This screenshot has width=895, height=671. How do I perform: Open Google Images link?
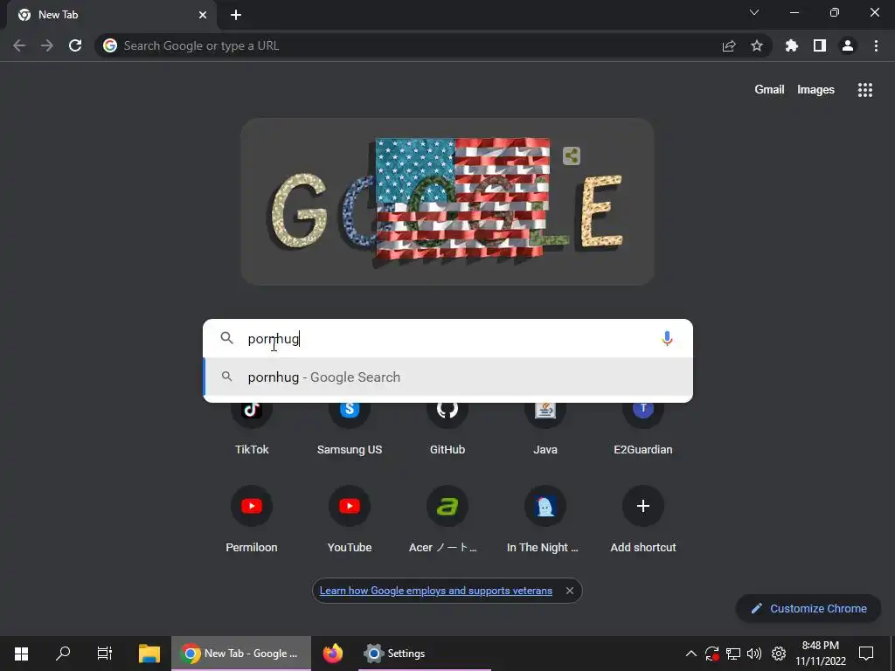tap(815, 90)
